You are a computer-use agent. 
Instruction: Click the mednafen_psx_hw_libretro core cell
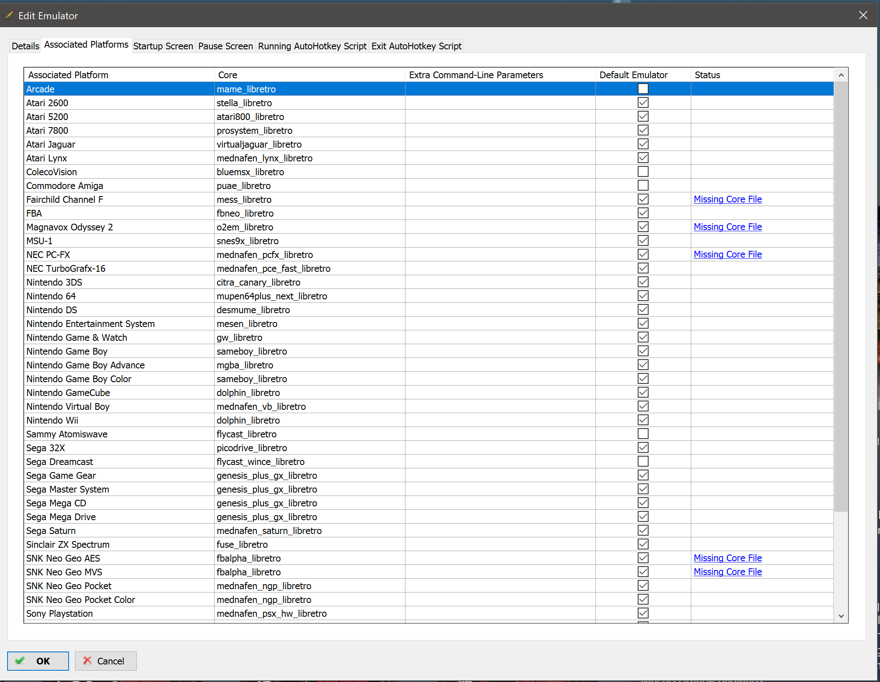point(310,613)
